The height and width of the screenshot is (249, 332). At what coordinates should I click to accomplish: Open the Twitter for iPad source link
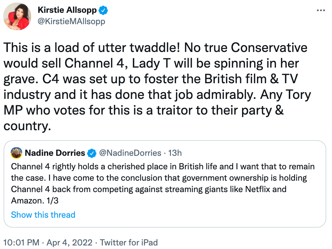(129, 243)
